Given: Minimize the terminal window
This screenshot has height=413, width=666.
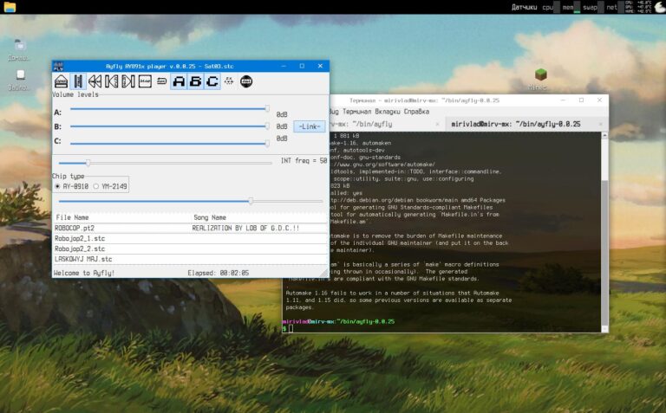Looking at the screenshot, I should 563,100.
